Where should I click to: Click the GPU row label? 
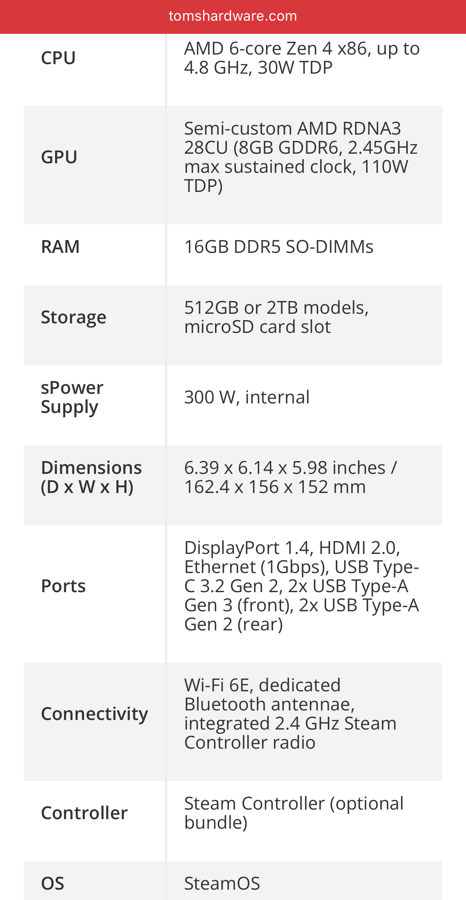(x=59, y=157)
